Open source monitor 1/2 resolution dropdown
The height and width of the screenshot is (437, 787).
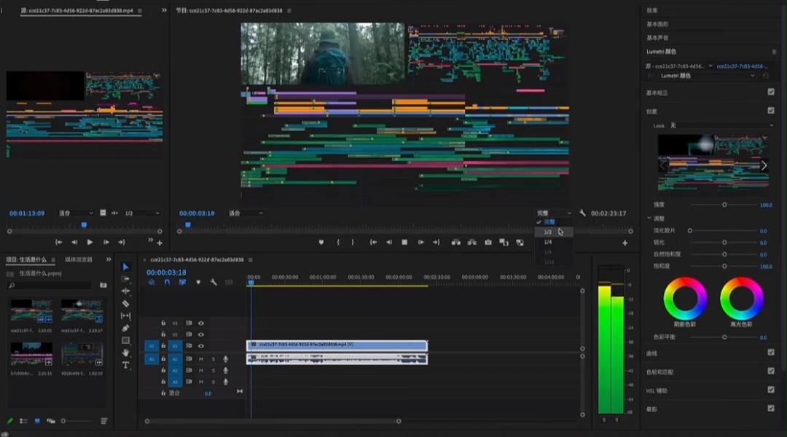(x=142, y=213)
